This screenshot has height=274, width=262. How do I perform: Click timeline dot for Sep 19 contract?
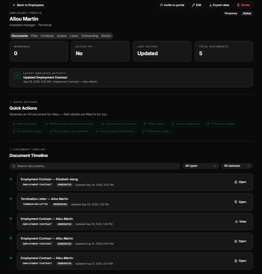coord(11,219)
